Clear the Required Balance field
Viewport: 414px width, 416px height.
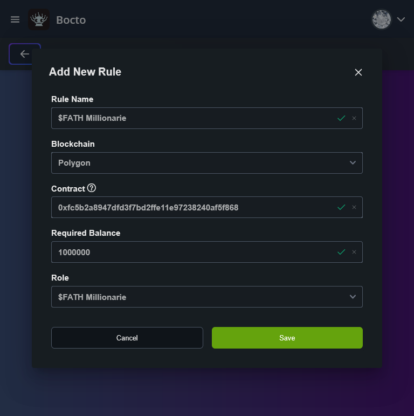click(x=354, y=252)
